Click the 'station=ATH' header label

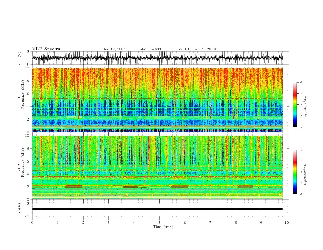point(151,49)
